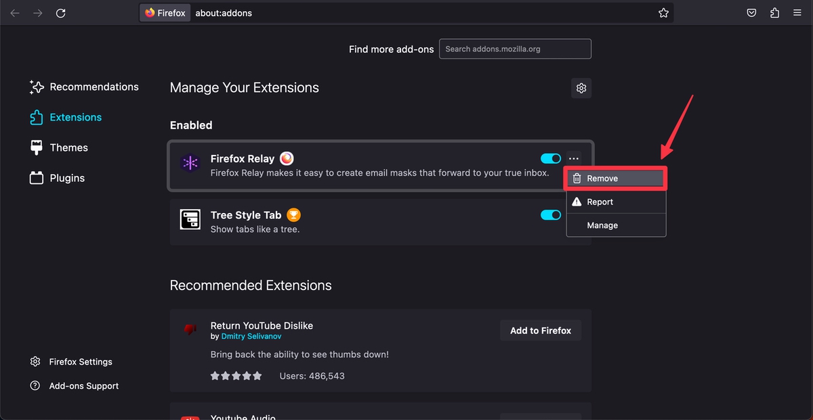Disable the Tree Style Tab extension toggle
This screenshot has height=420, width=813.
coord(551,214)
